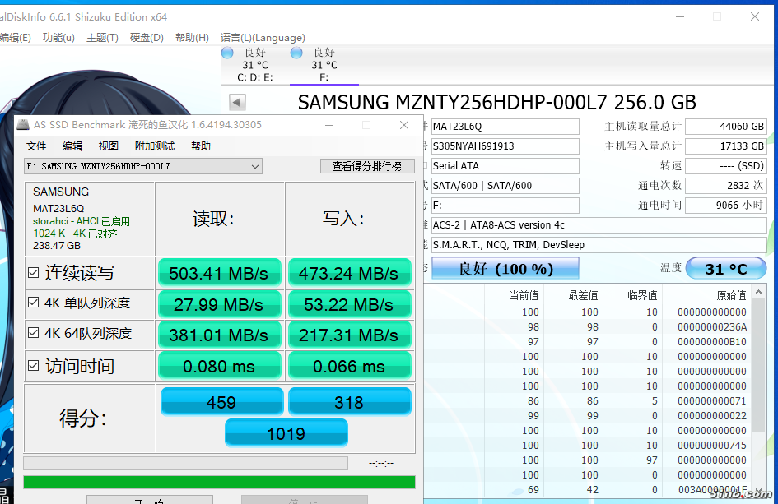This screenshot has height=504, width=778.
Task: Open the 视图 menu in AS SSD
Action: tap(109, 146)
